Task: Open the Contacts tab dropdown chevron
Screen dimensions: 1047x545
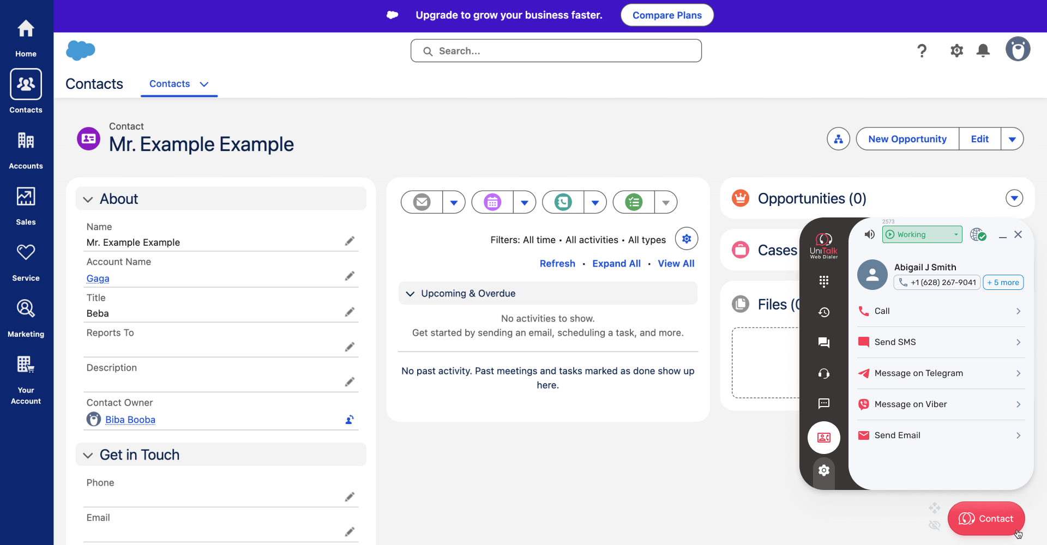Action: point(204,84)
